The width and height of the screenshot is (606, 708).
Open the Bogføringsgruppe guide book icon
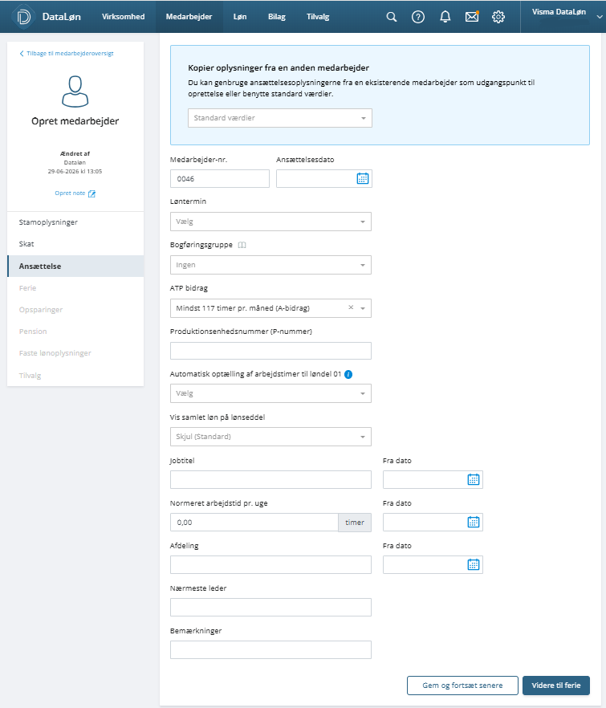pyautogui.click(x=242, y=245)
